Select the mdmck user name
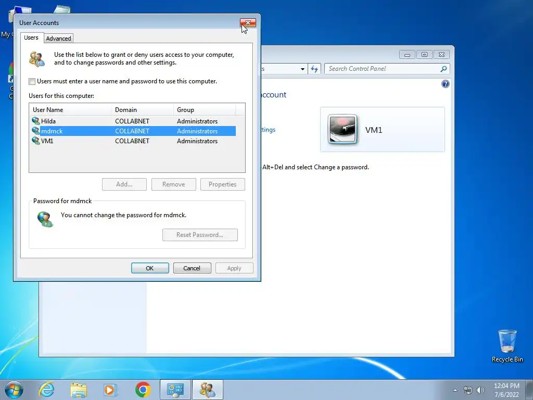Screen dimensions: 533x400 click(x=52, y=131)
